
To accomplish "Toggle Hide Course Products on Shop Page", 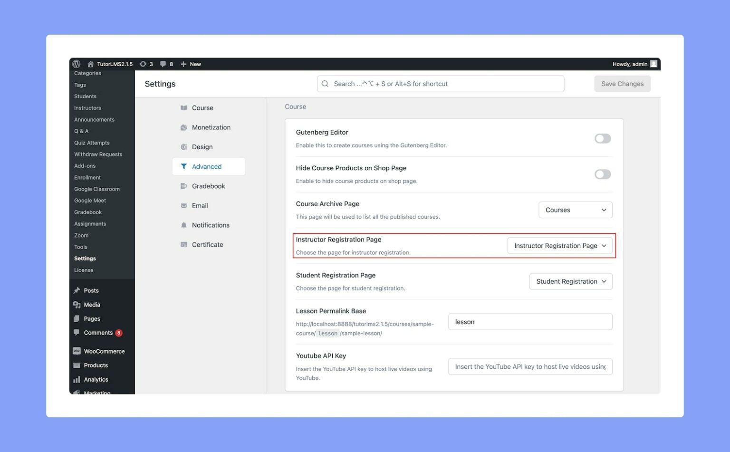I will pyautogui.click(x=602, y=174).
